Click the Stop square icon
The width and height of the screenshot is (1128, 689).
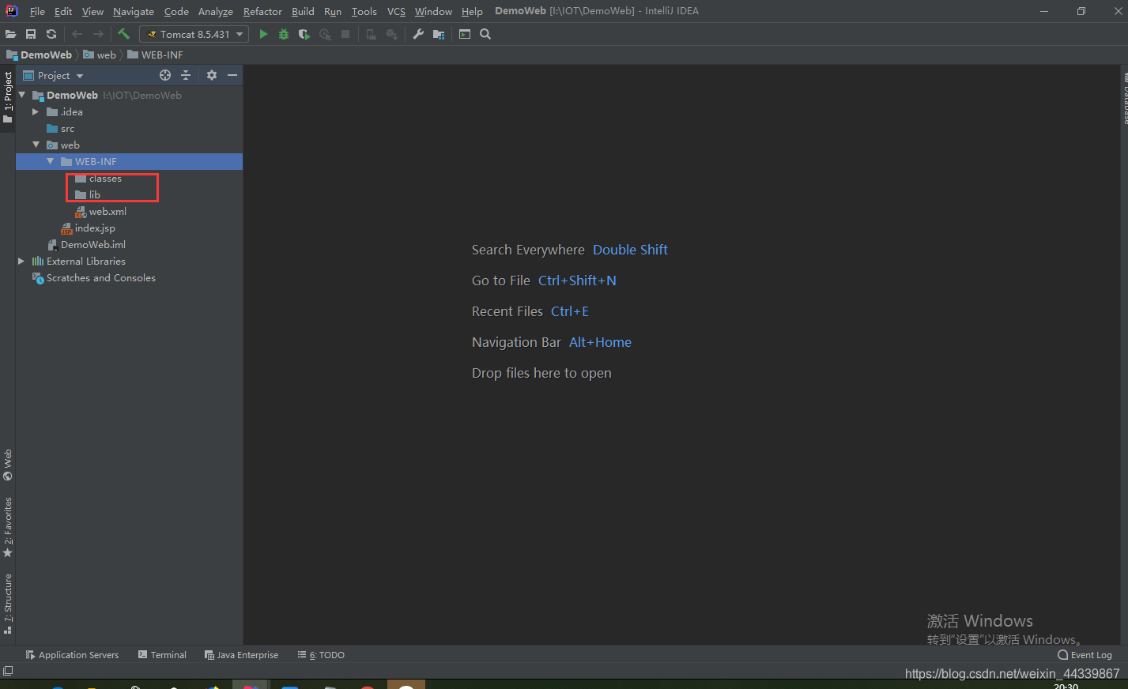tap(345, 34)
